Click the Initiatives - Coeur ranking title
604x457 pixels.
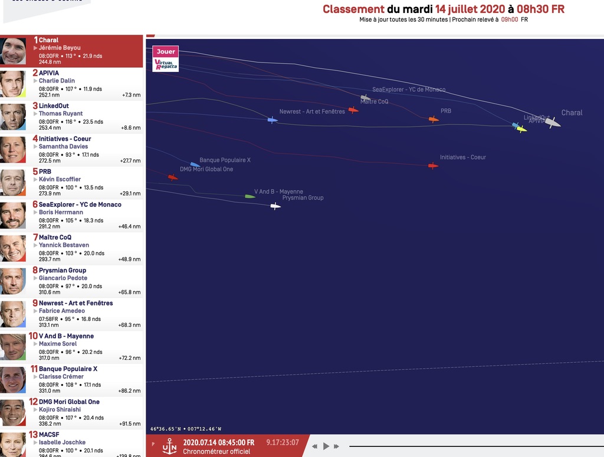[65, 139]
